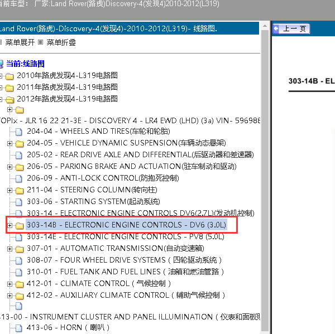Open 413-00 INSTRUMENT CLUSTER AND PANEL ILLUMINATION
This screenshot has width=335, height=334.
click(130, 317)
